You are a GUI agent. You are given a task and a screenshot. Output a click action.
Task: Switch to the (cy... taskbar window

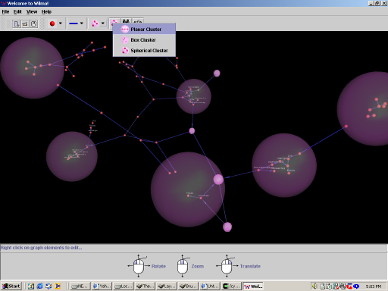tap(232, 286)
